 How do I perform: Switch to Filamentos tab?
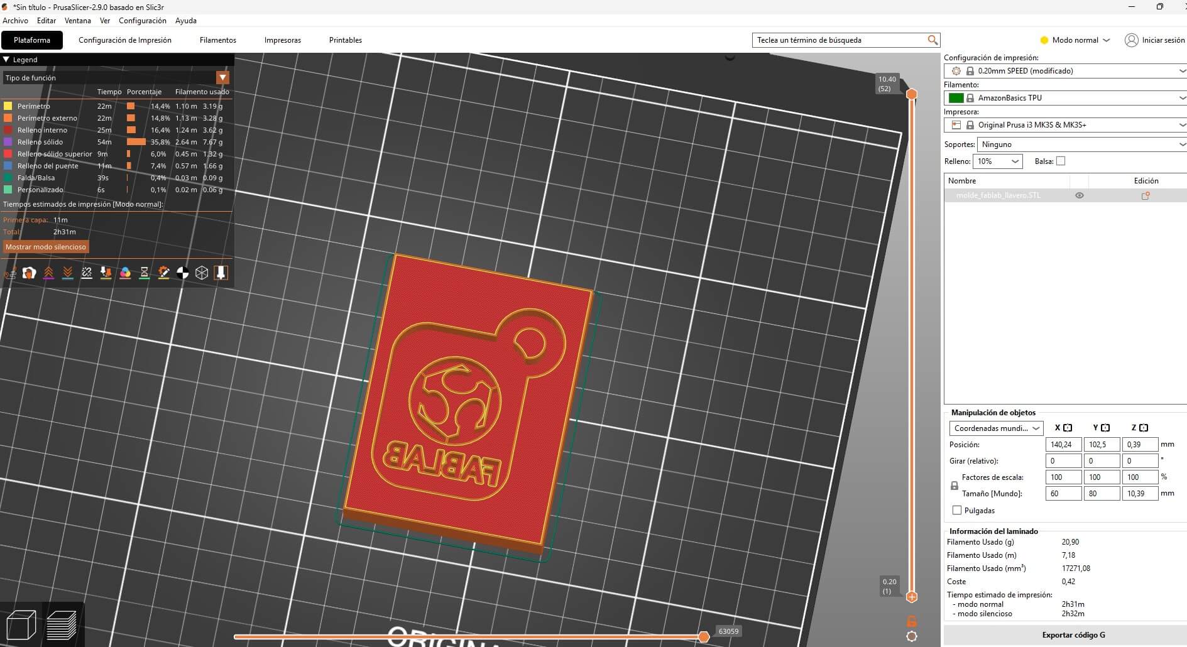(x=218, y=40)
